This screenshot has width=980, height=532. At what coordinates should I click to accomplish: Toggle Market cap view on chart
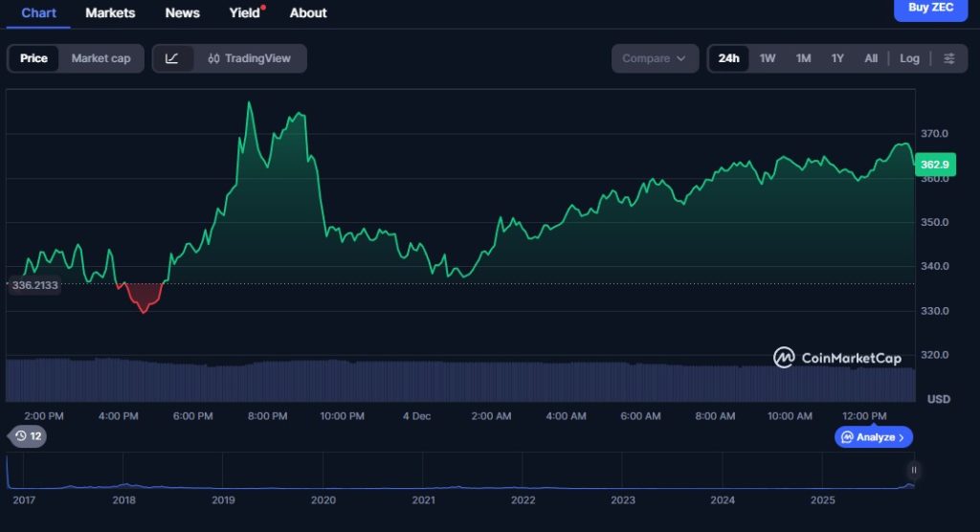[100, 58]
